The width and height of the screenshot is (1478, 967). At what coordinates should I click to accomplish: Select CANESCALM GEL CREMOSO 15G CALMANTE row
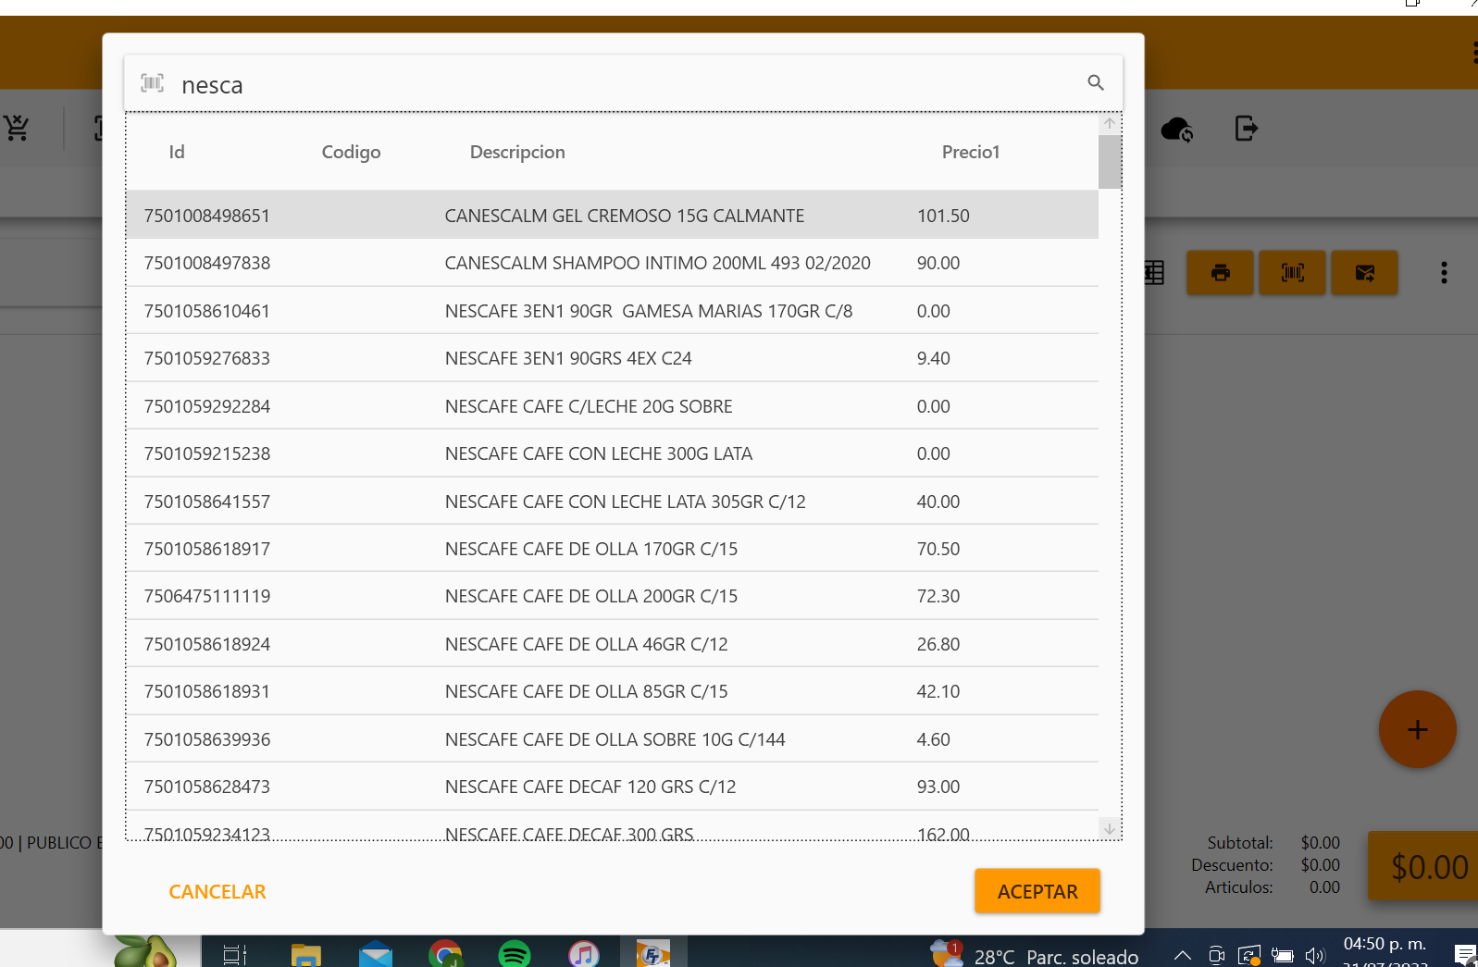point(613,216)
